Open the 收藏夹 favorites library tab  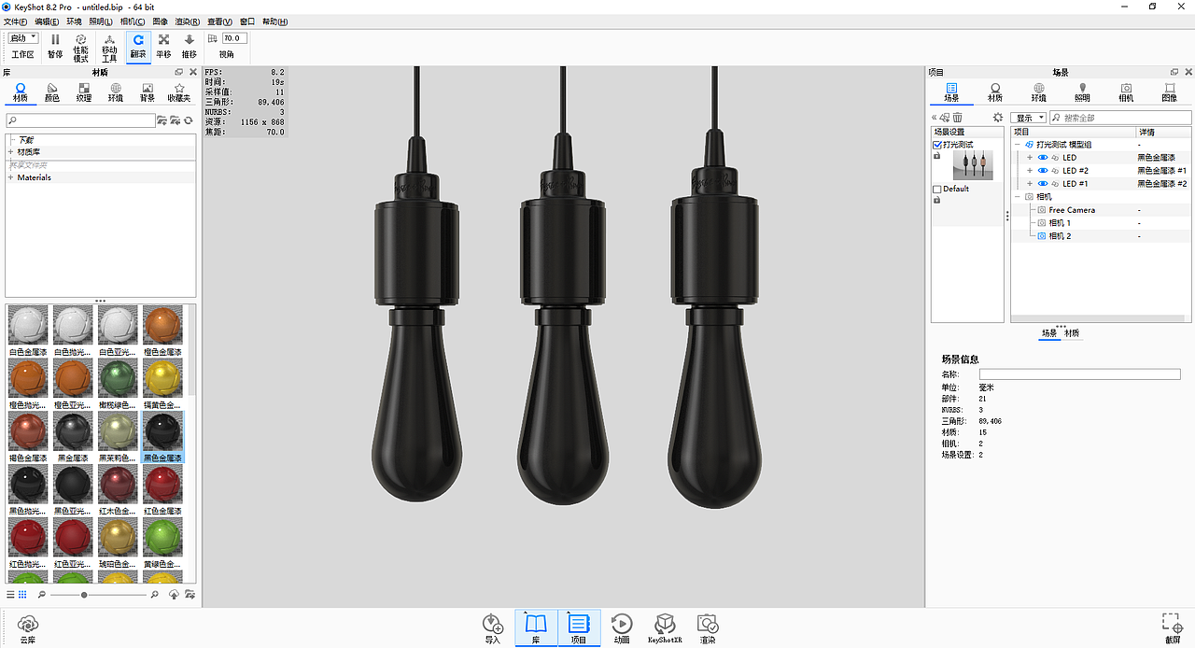(x=179, y=92)
